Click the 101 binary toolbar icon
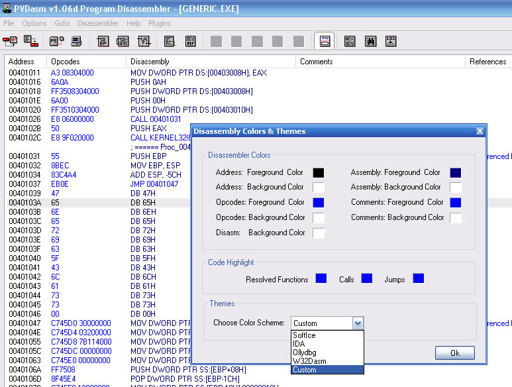The width and height of the screenshot is (512, 387). pyautogui.click(x=391, y=41)
